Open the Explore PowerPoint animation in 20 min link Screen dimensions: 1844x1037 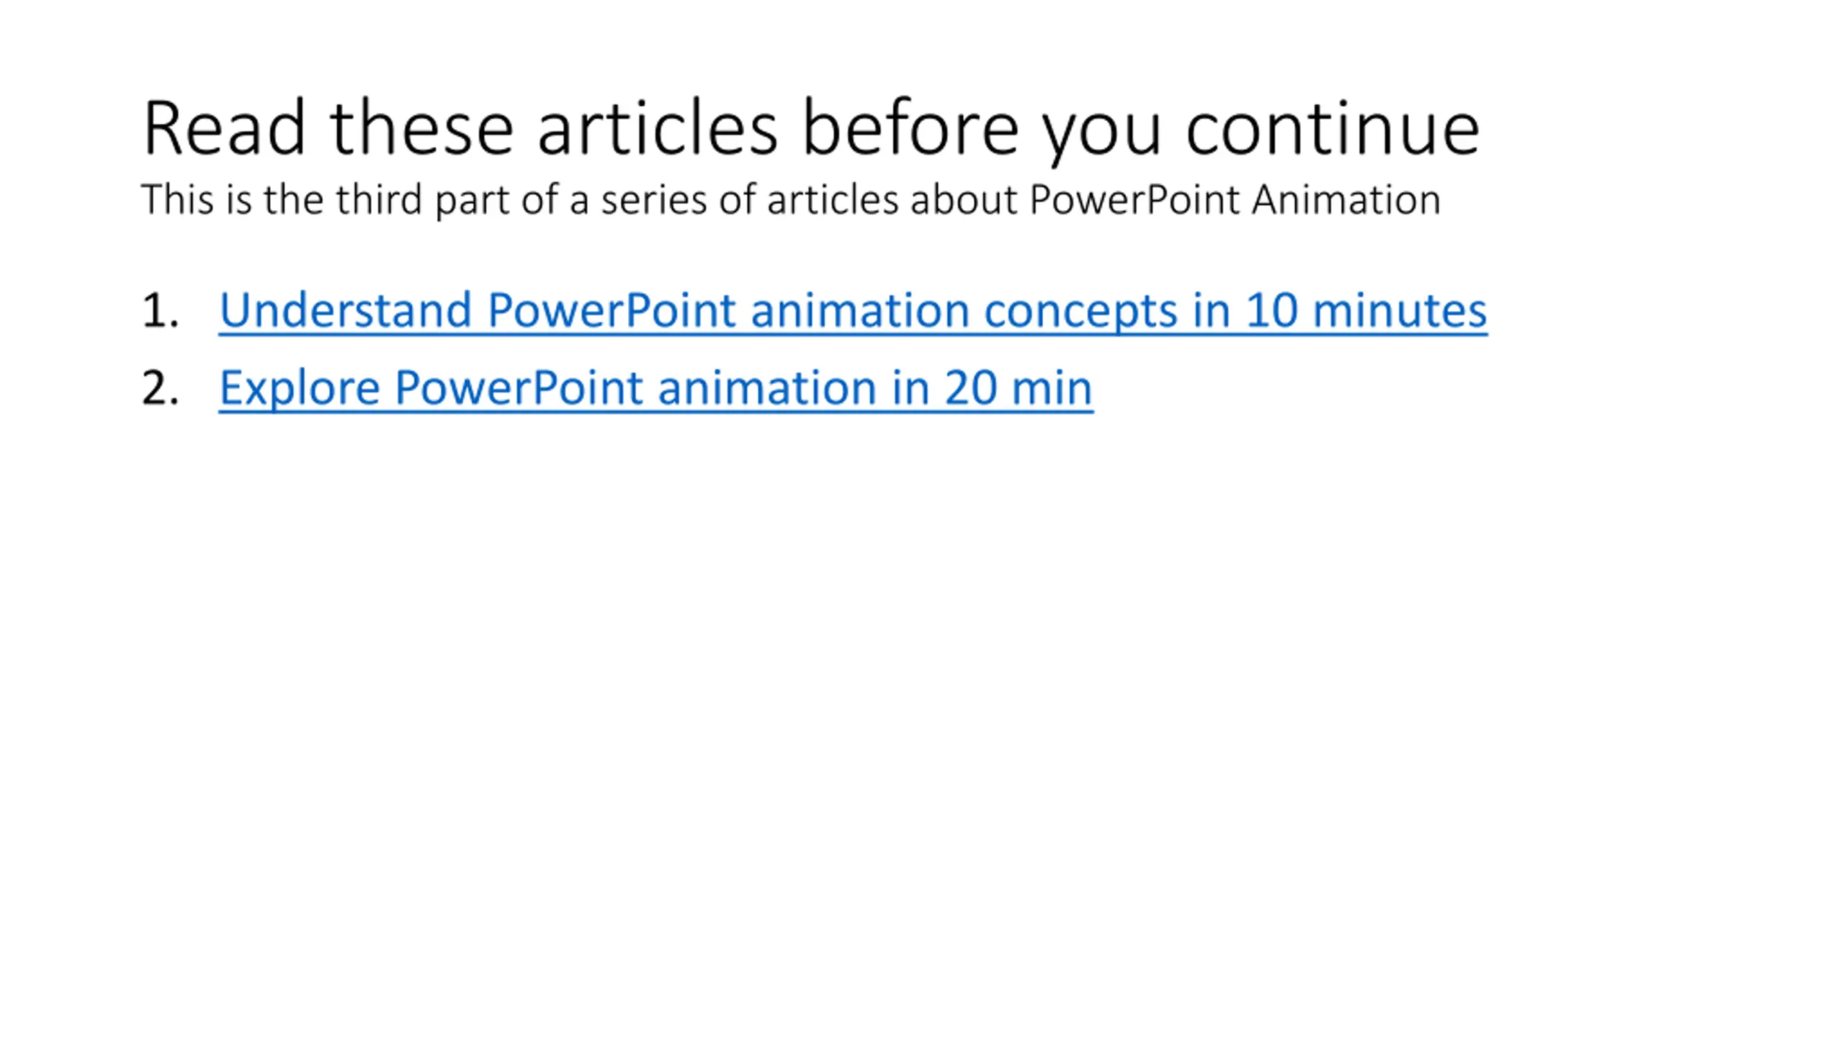(655, 389)
